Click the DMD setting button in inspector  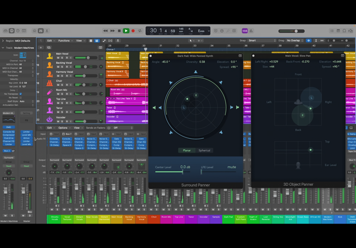(9, 127)
